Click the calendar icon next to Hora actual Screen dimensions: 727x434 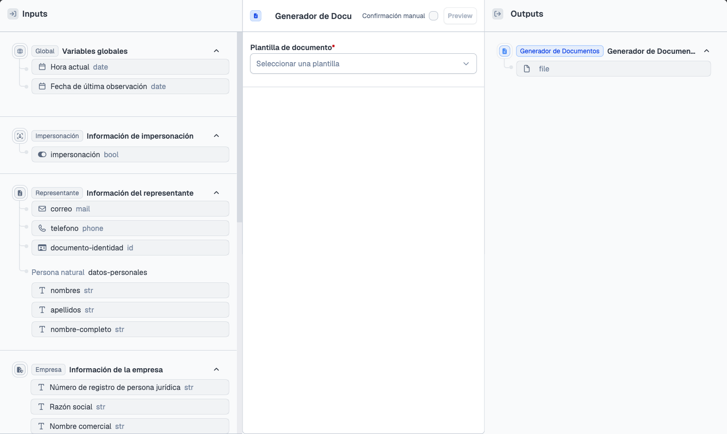tap(42, 67)
